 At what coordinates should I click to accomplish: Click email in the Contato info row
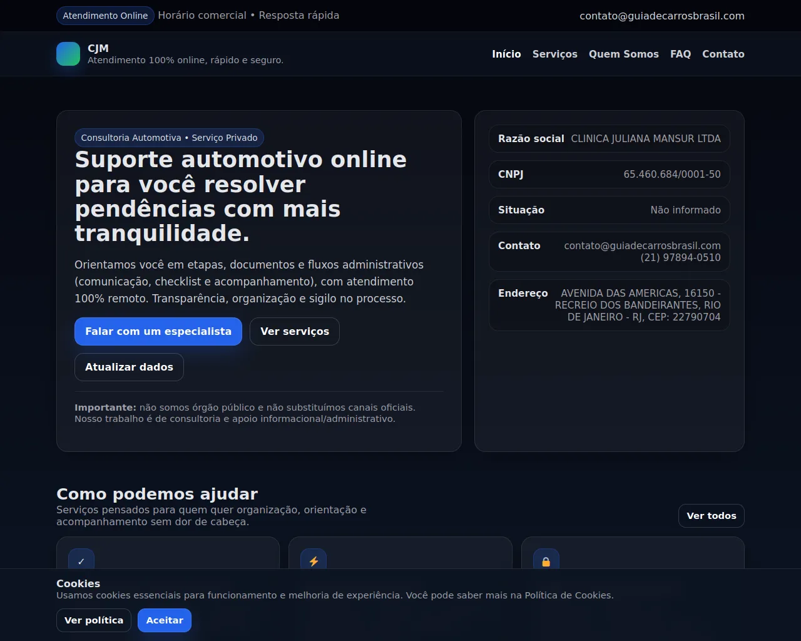click(642, 245)
